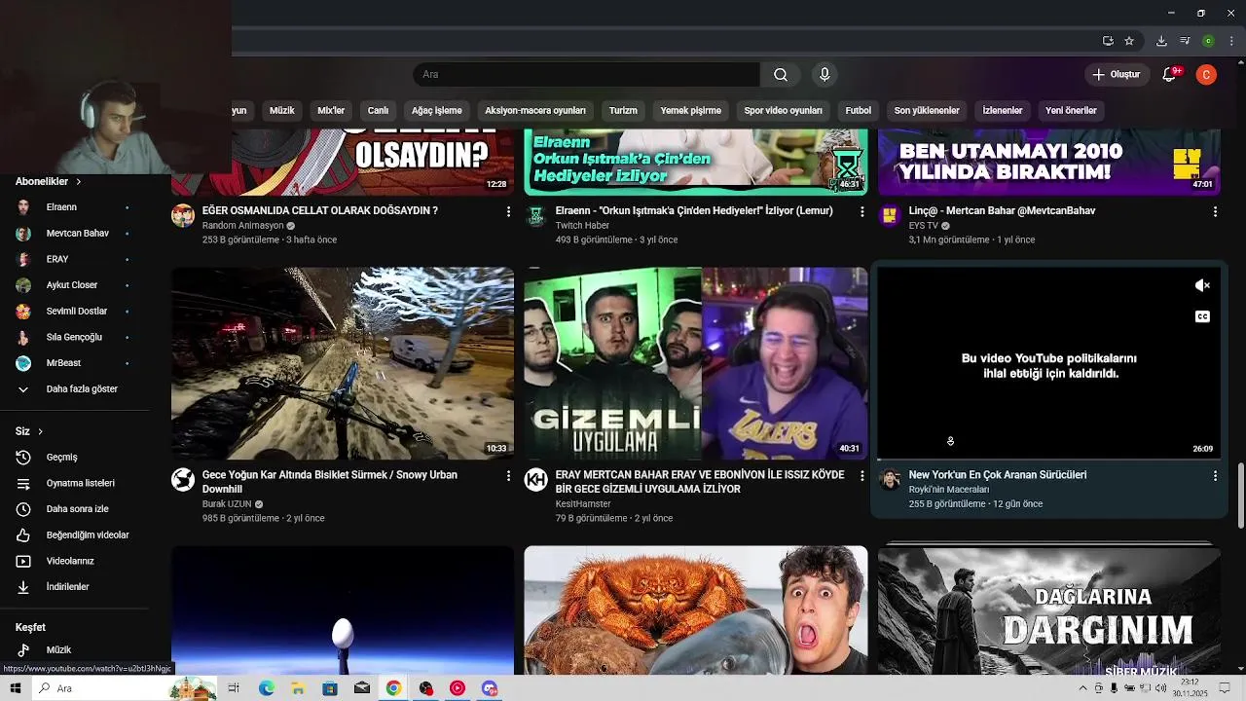
Task: Open Aykut Closer subscription channel
Action: click(74, 285)
